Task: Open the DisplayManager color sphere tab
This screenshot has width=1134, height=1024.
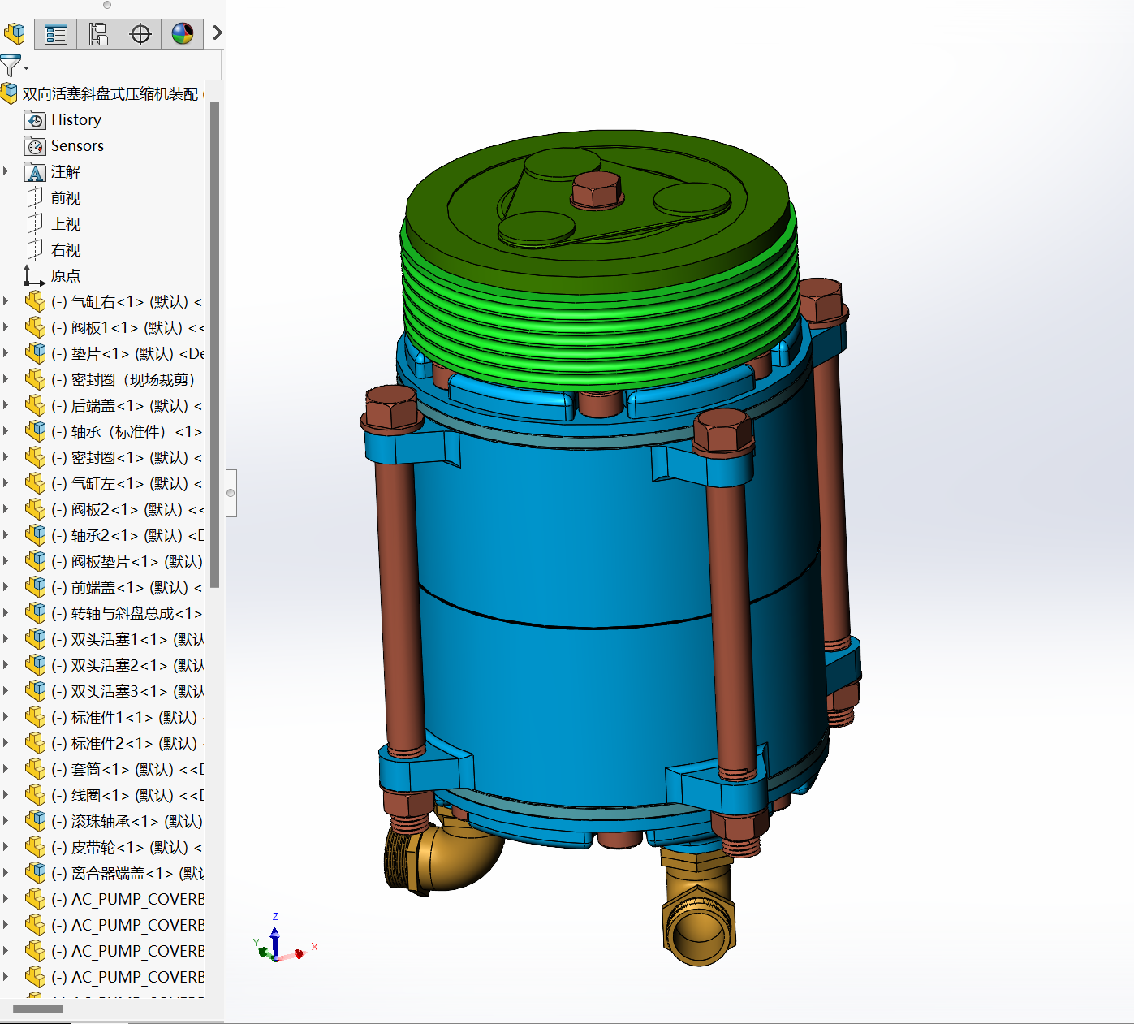Action: click(x=183, y=33)
